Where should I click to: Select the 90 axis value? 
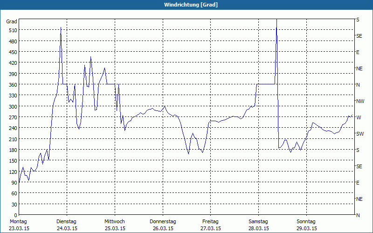point(14,183)
